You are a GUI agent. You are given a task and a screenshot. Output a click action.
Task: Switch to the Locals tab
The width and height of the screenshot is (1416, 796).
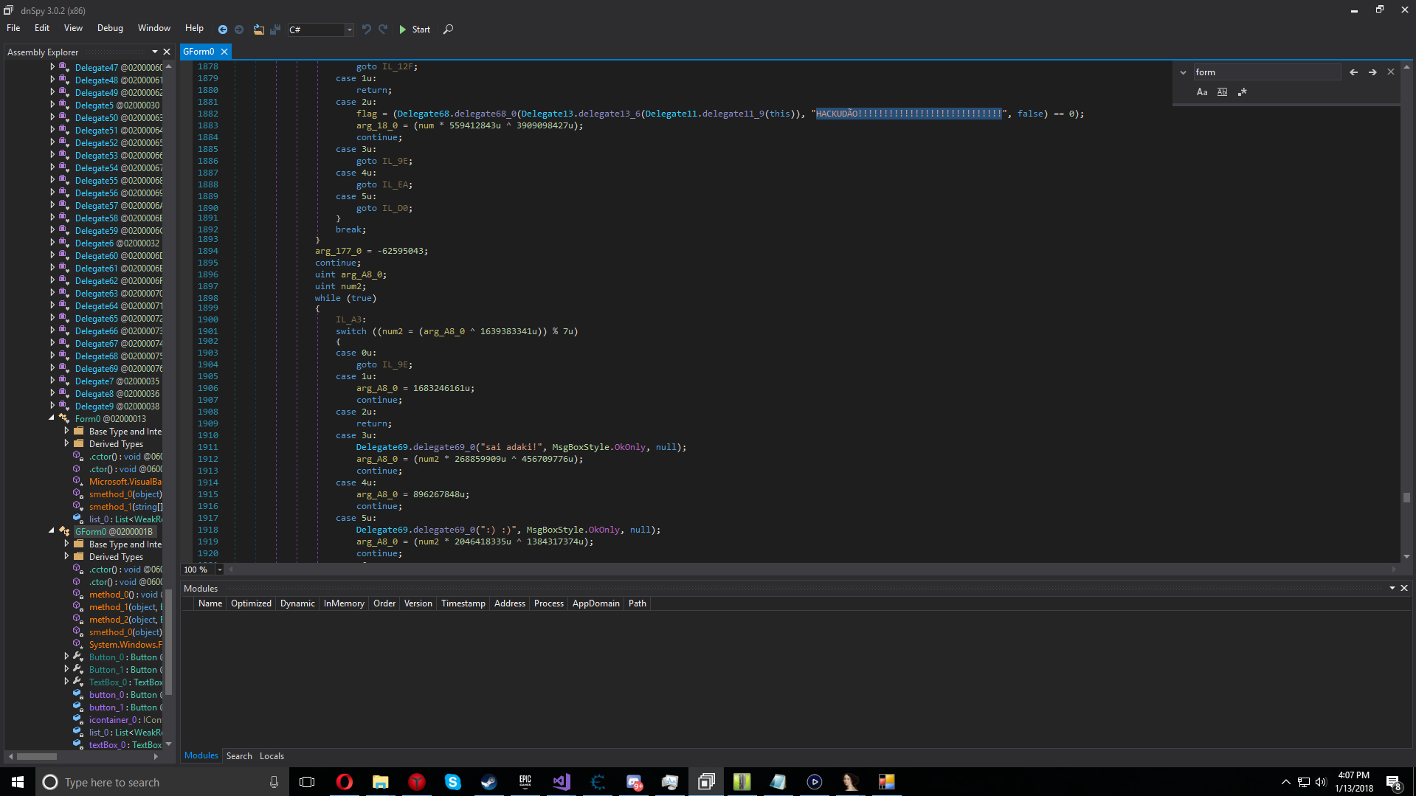pyautogui.click(x=272, y=756)
